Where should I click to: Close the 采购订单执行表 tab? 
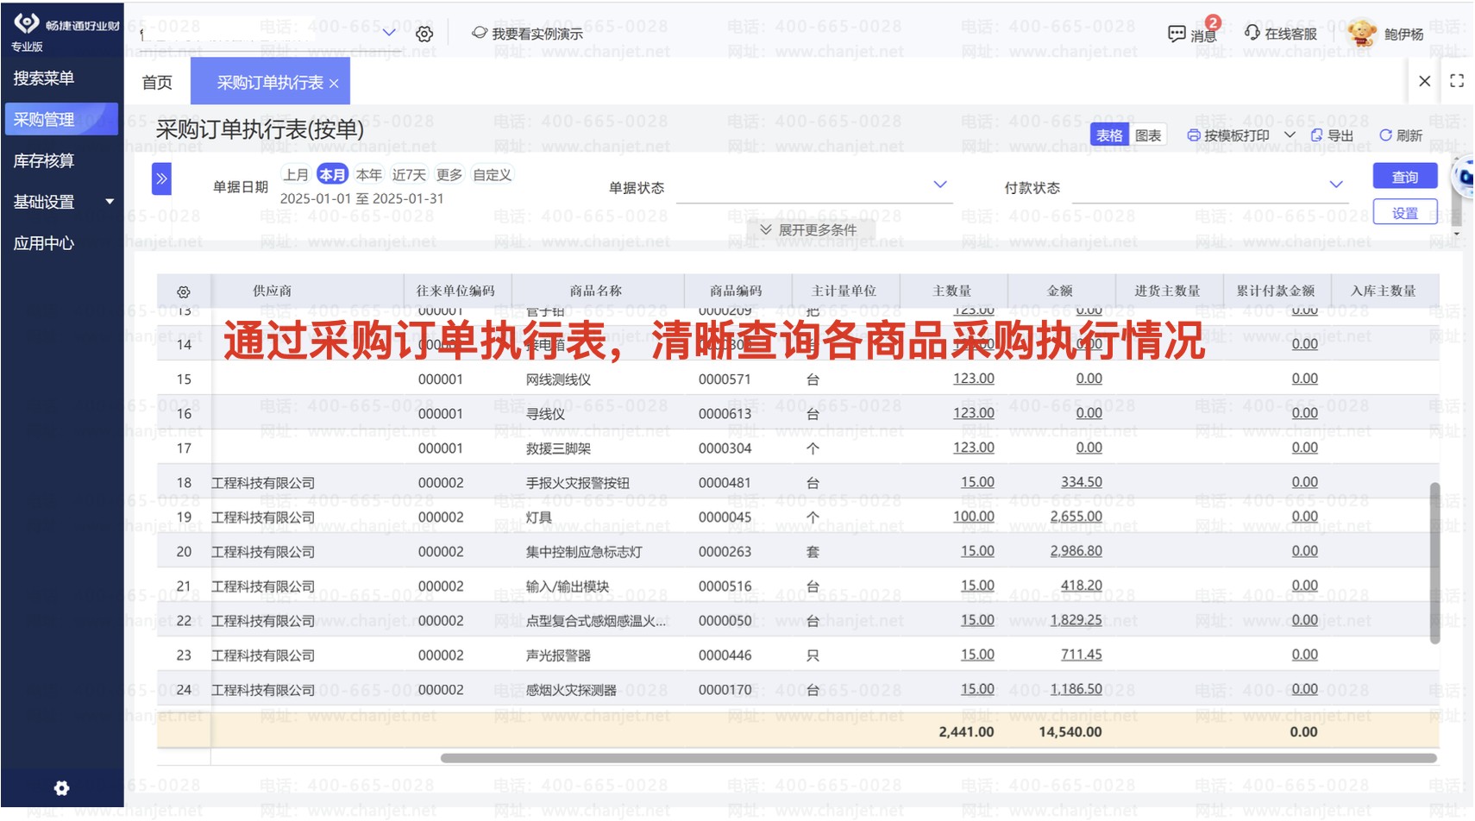(334, 84)
